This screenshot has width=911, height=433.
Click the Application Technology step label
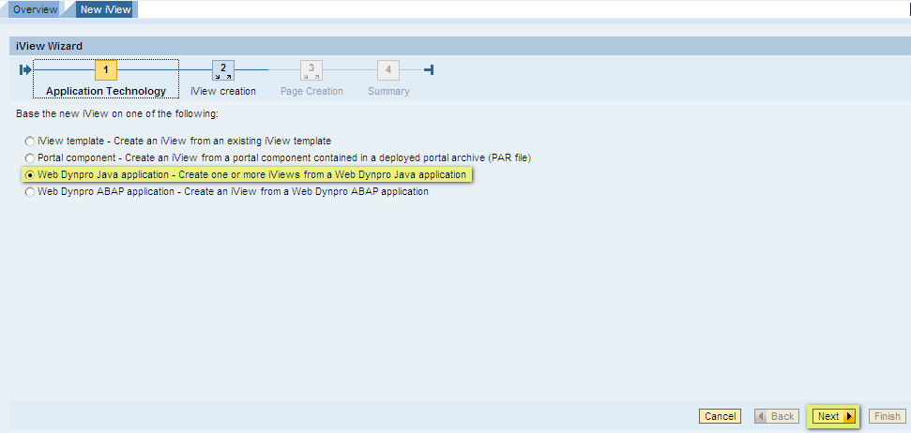pos(106,91)
